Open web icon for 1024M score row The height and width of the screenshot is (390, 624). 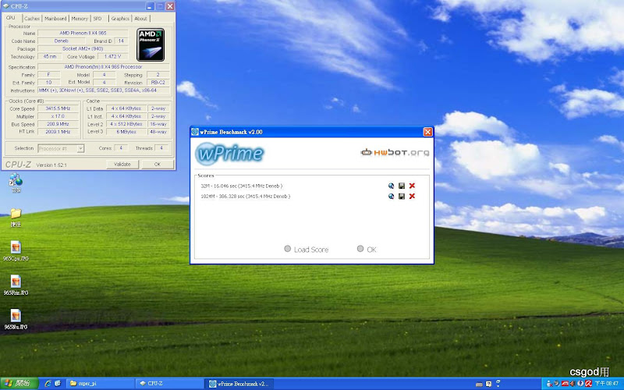[391, 197]
